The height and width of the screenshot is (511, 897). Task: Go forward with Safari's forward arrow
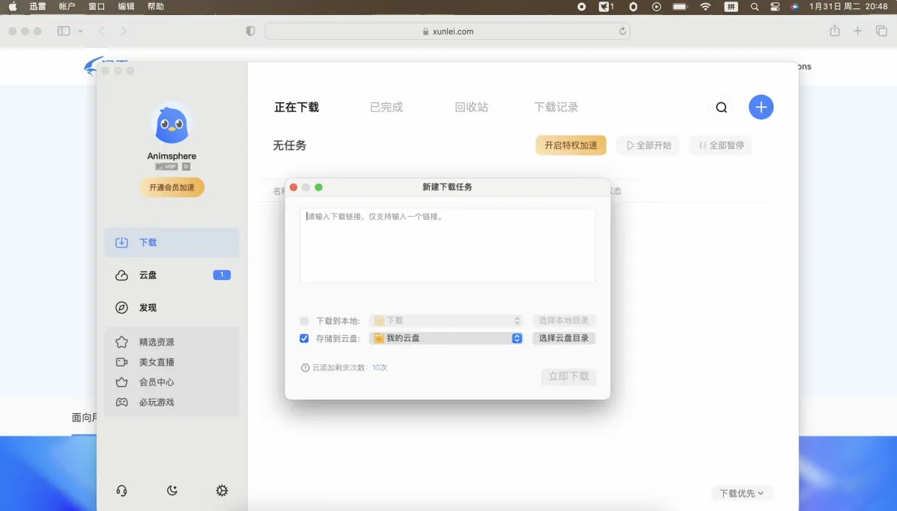[123, 31]
